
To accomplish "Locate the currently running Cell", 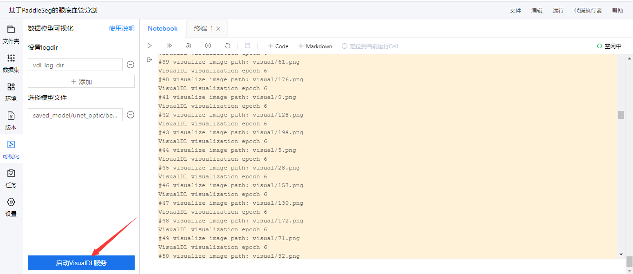I will (370, 46).
